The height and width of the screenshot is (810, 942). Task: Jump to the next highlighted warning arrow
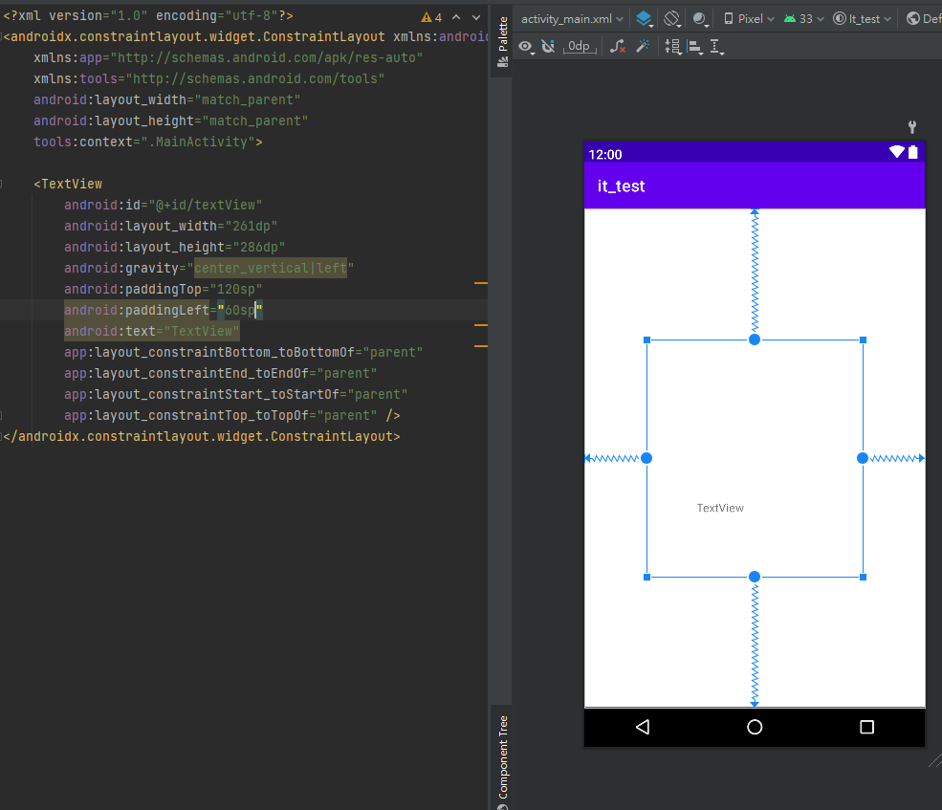point(475,17)
